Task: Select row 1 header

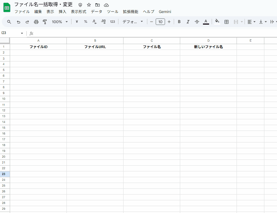Action: 5,47
